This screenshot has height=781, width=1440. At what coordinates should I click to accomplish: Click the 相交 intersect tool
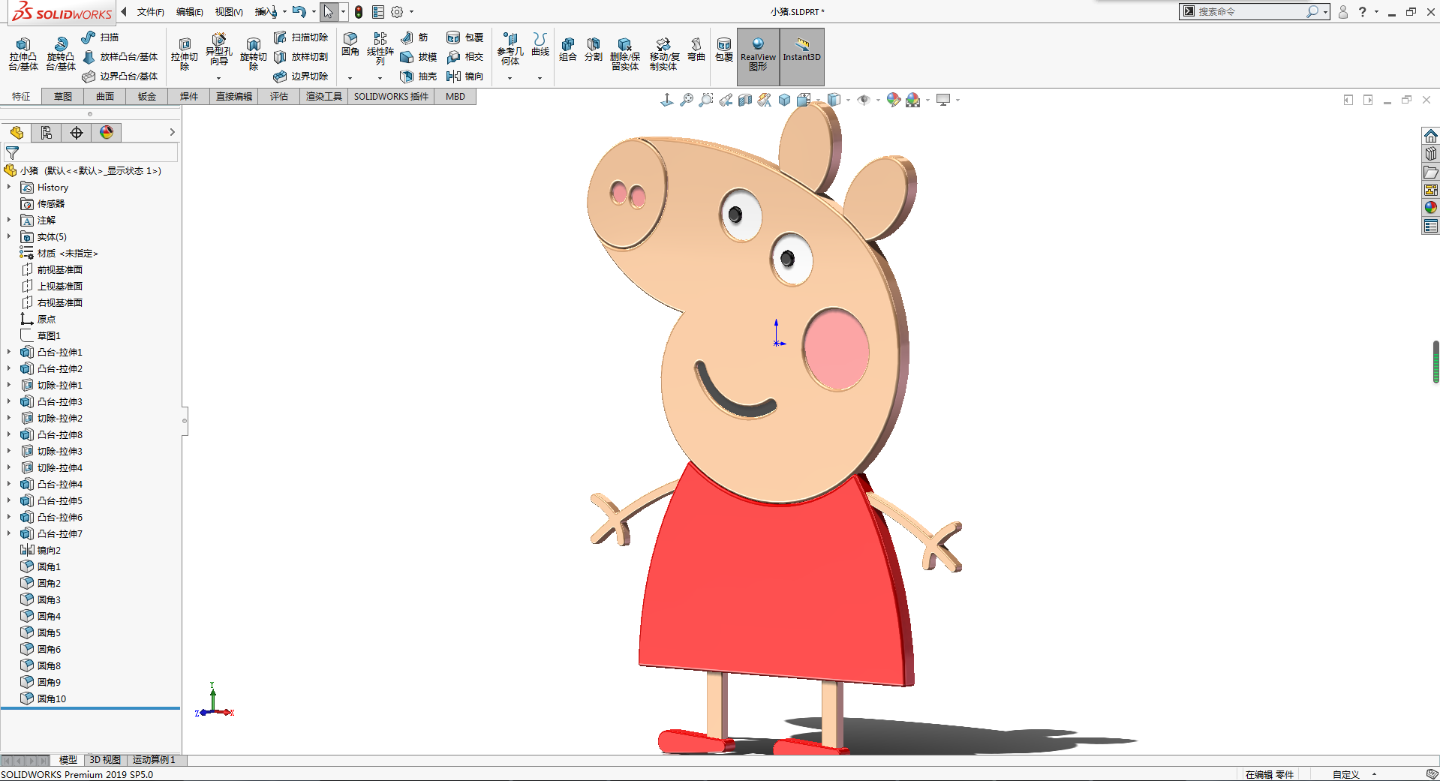click(464, 57)
